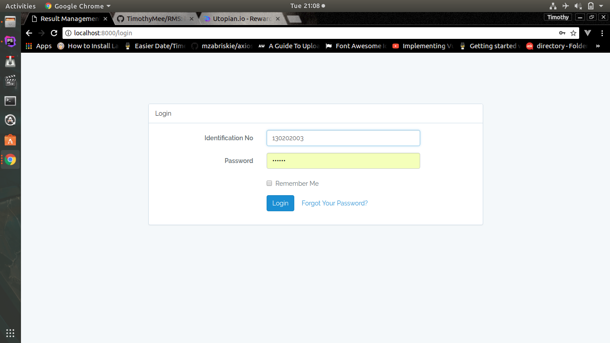Viewport: 610px width, 343px height.
Task: Click the Identification No input field
Action: (x=343, y=138)
